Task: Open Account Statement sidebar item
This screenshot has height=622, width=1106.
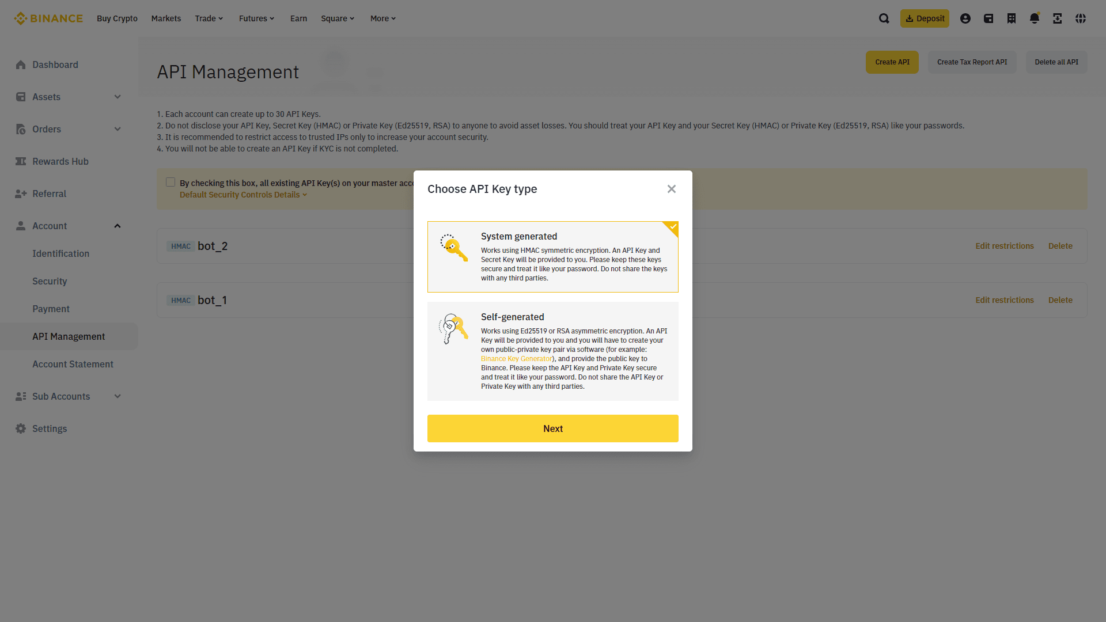Action: click(73, 364)
